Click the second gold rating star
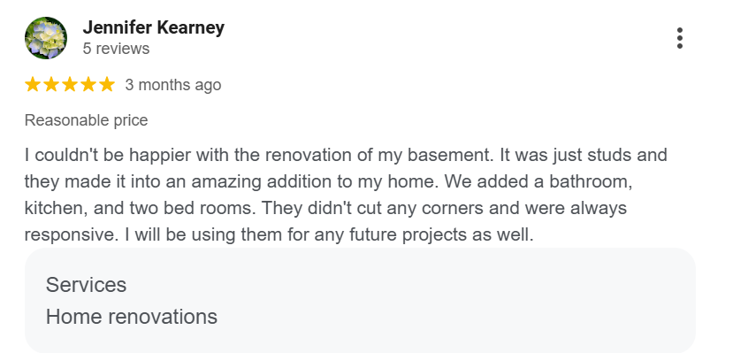This screenshot has height=353, width=748. [51, 84]
